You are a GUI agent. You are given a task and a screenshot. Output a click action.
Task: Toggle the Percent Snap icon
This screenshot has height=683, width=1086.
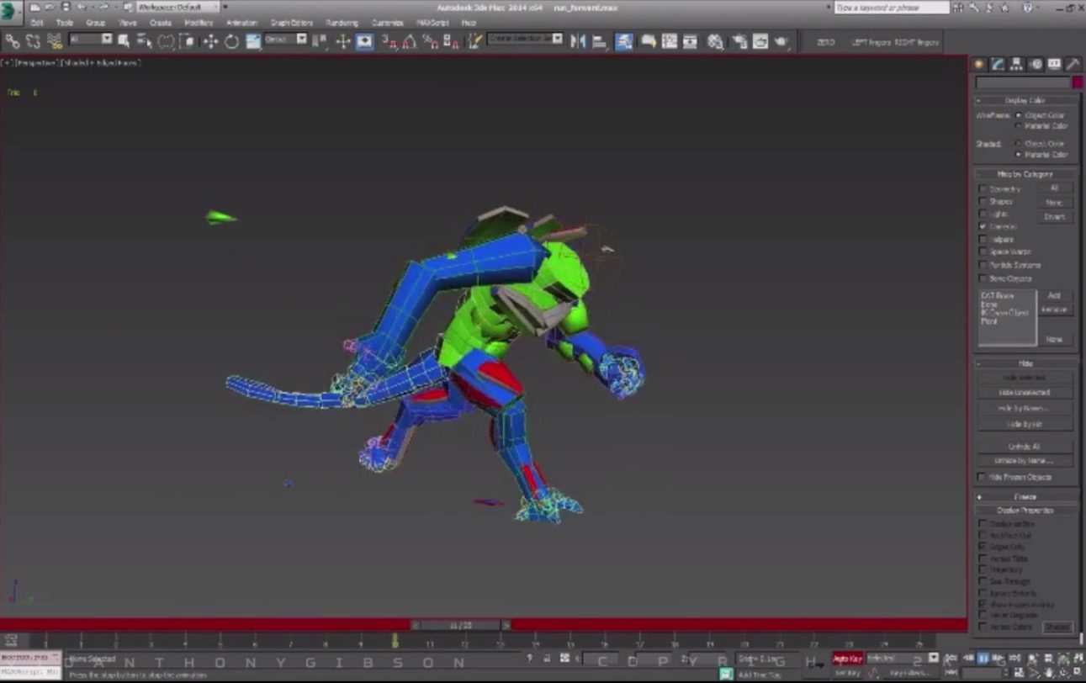coord(430,40)
